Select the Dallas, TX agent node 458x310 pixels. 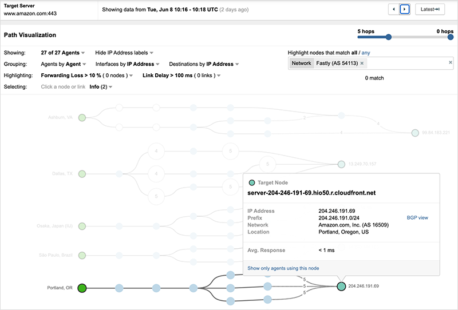[x=82, y=173]
